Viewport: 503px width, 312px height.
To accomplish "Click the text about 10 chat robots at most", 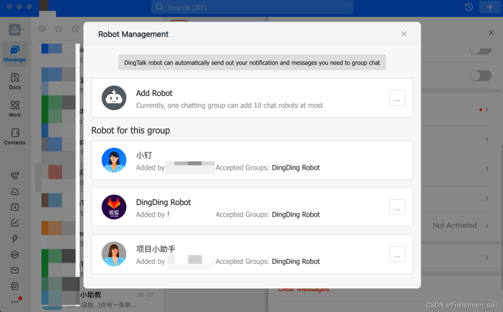I will tap(229, 106).
